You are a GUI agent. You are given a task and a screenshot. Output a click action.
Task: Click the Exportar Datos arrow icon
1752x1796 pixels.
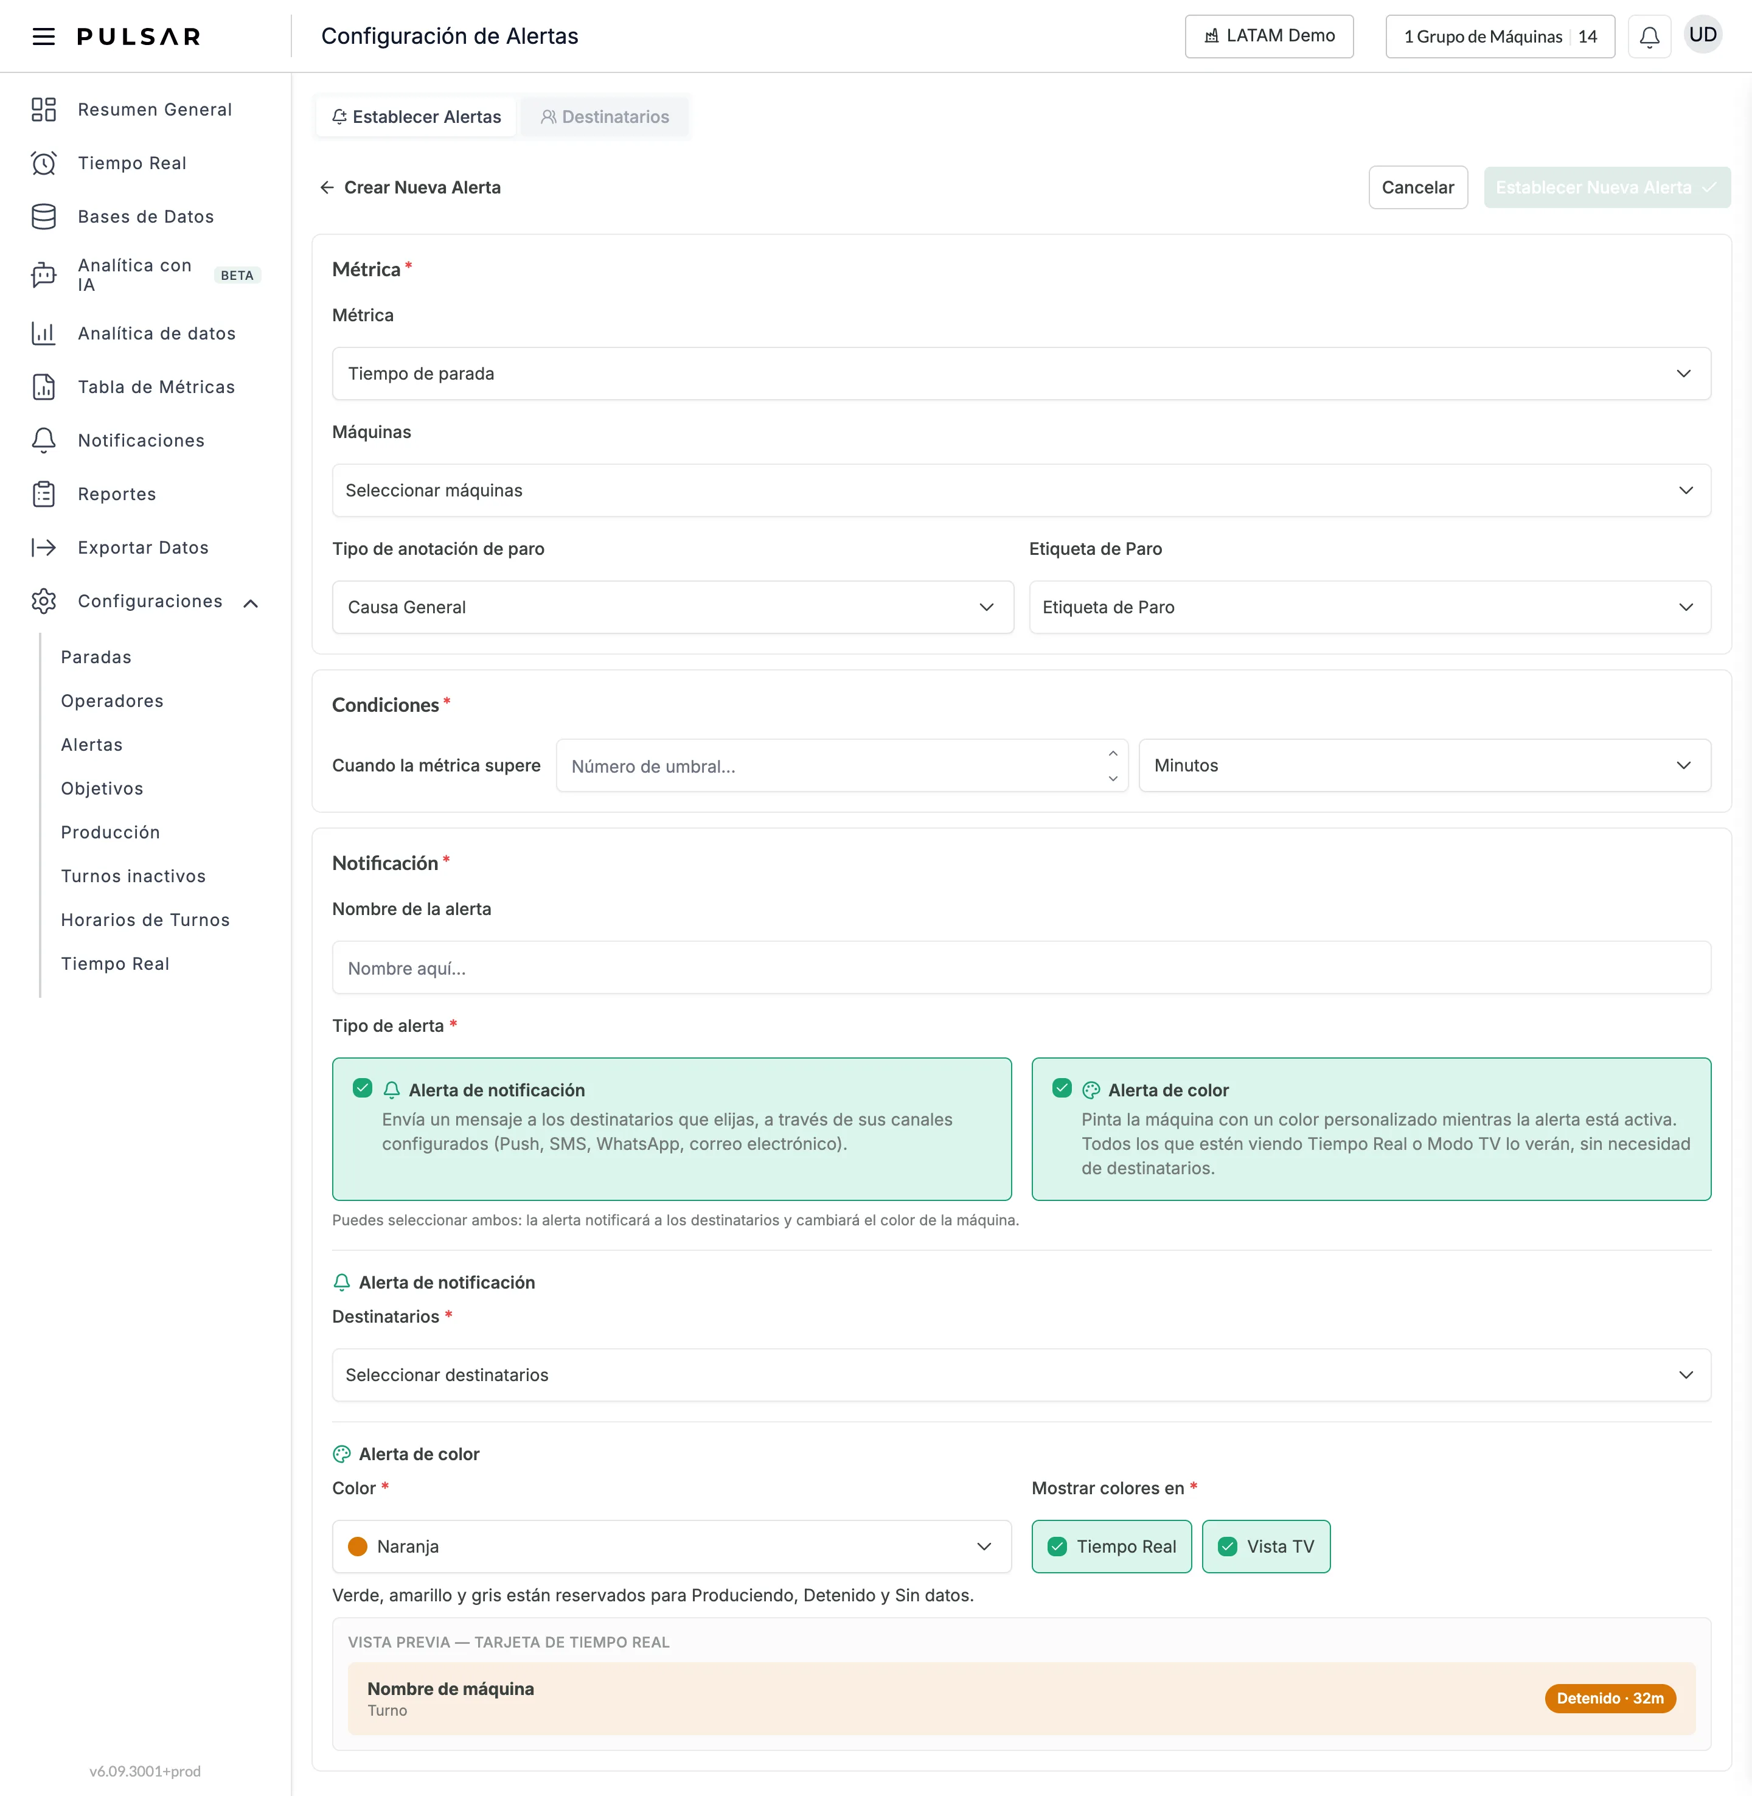coord(43,548)
